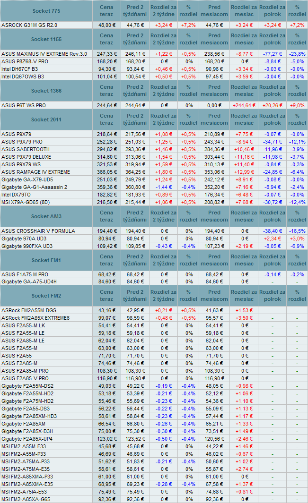Select MSI X79A-GD65 (8D) product name
308x503 pixels.
26,203
